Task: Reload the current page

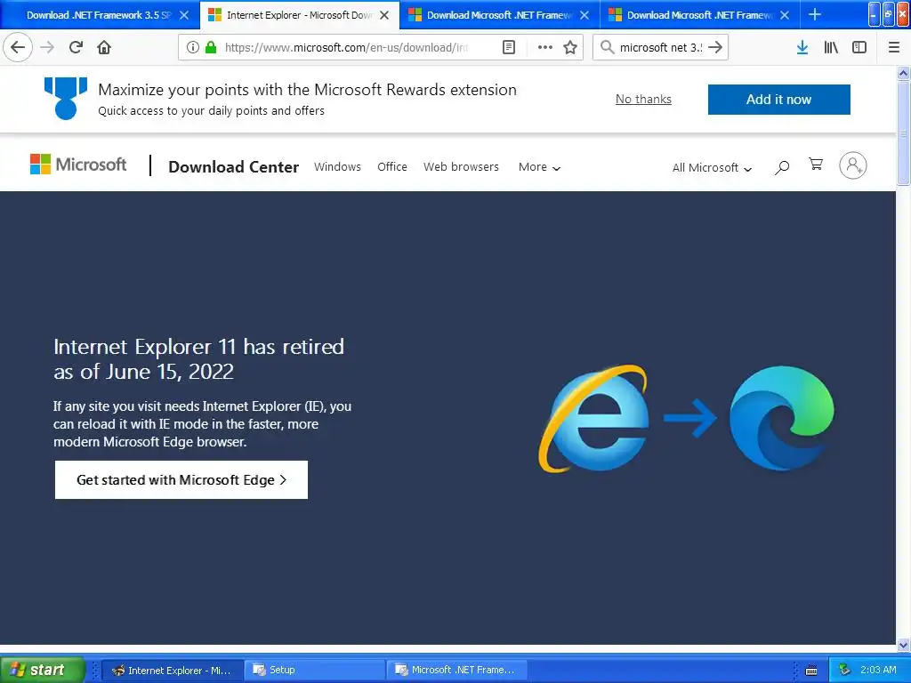Action: coord(76,47)
